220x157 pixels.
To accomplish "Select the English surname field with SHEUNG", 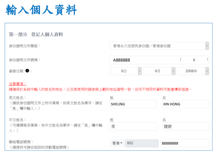I will point(133,105).
